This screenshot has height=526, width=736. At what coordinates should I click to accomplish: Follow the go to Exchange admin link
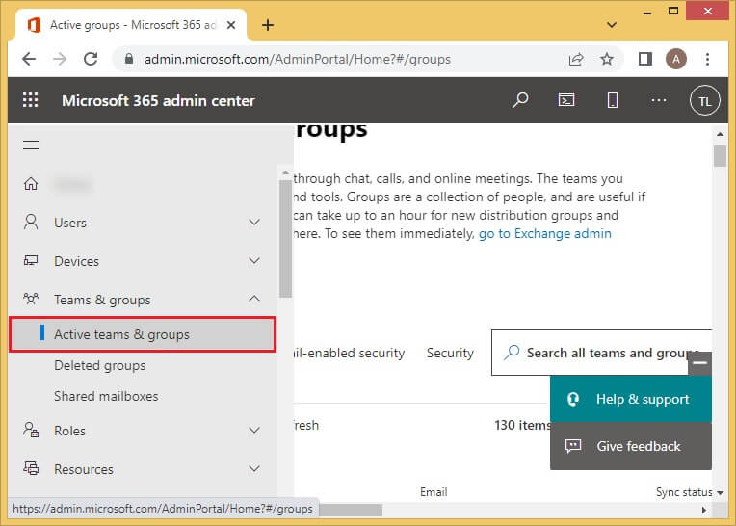click(544, 234)
